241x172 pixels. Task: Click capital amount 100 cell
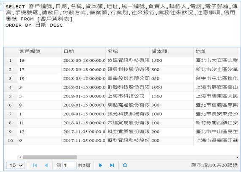tap(172, 123)
